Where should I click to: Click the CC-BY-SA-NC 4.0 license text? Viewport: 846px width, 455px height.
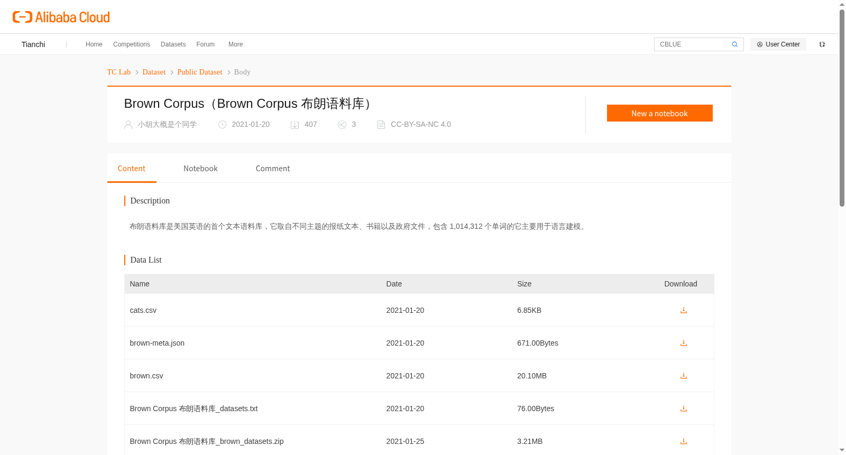click(421, 125)
